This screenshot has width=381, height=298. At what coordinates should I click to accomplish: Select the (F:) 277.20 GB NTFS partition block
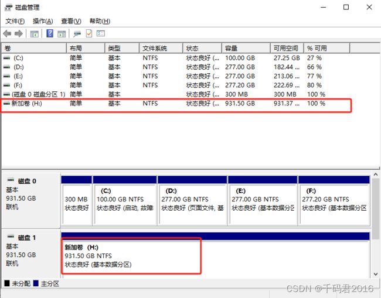pos(334,201)
